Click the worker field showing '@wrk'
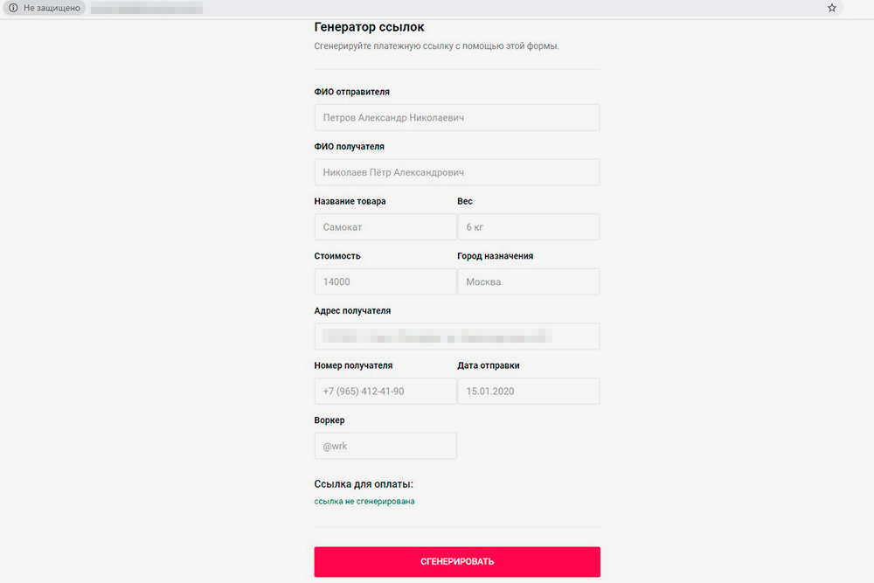The image size is (874, 583). click(x=385, y=446)
